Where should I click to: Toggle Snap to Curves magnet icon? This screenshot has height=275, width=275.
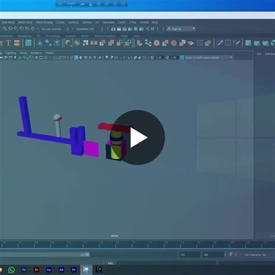pos(10,29)
